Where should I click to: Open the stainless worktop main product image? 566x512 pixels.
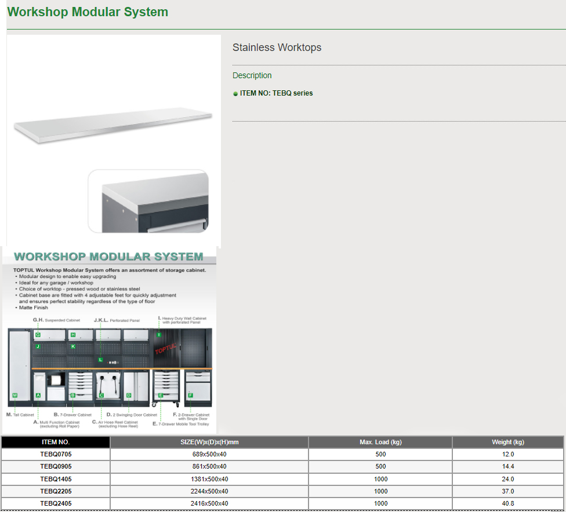[x=113, y=123]
